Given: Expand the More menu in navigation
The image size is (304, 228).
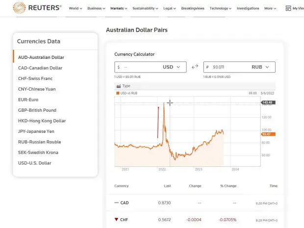Looking at the screenshot, I should 270,8.
